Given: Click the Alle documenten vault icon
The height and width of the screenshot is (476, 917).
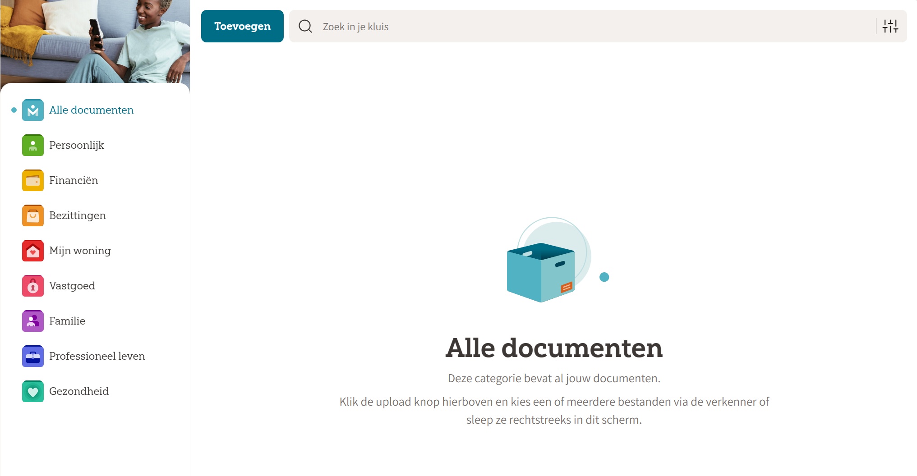Looking at the screenshot, I should (33, 110).
